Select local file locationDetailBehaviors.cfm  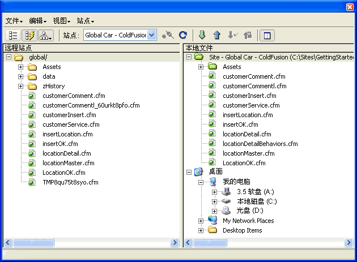[260, 144]
